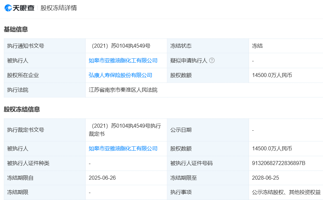Open 如皋市亚雅油脂化工有限公司 link in 股权冻结信息
323x200 pixels.
123,149
